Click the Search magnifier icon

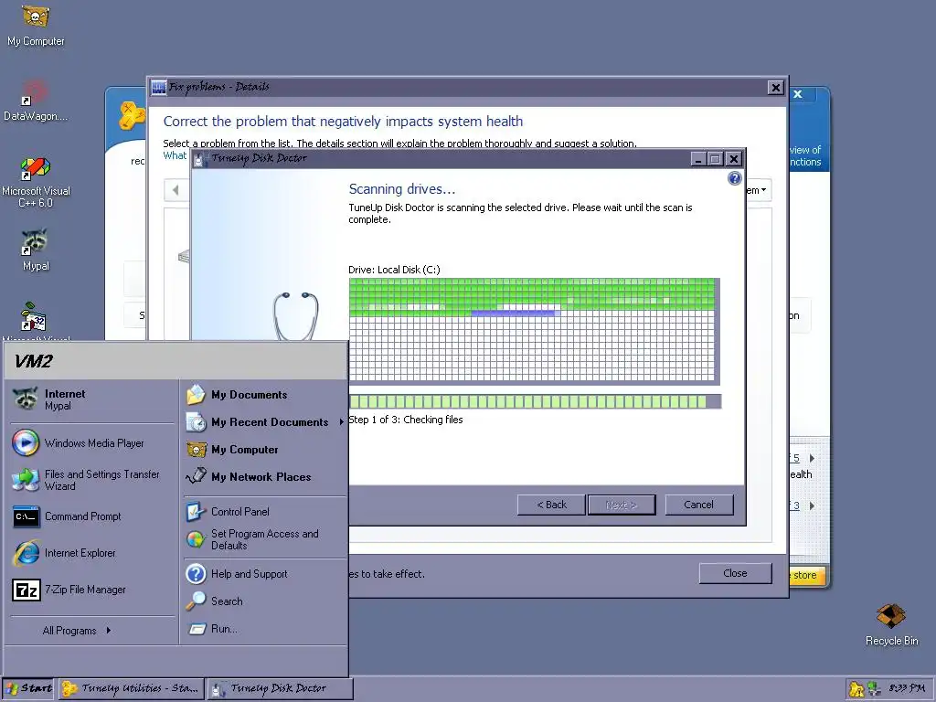point(196,601)
